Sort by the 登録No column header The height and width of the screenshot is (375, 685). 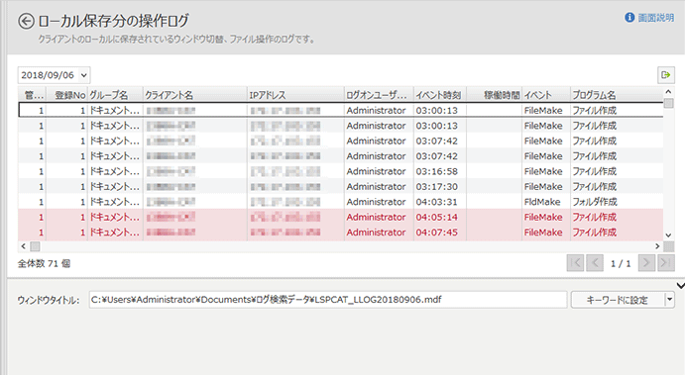(x=67, y=95)
